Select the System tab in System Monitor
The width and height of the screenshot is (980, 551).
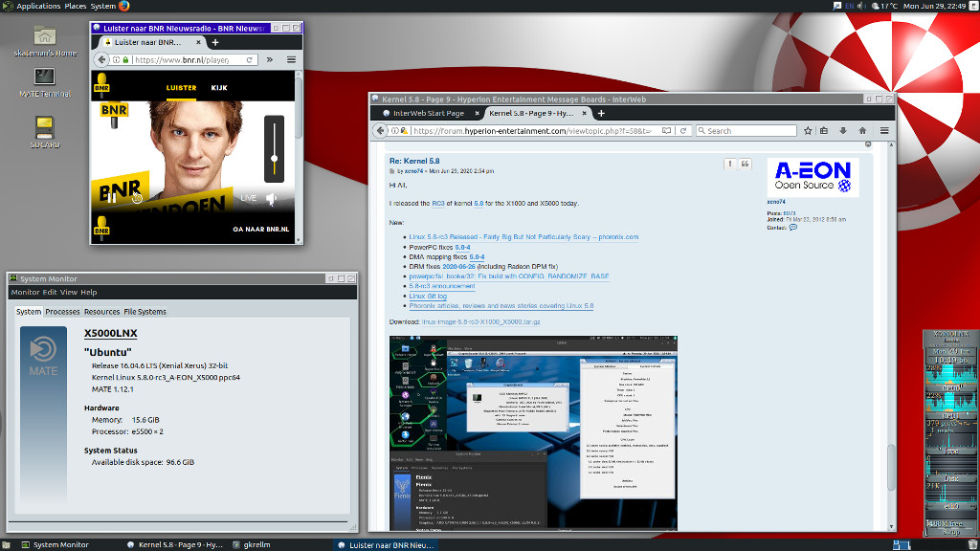[x=29, y=312]
